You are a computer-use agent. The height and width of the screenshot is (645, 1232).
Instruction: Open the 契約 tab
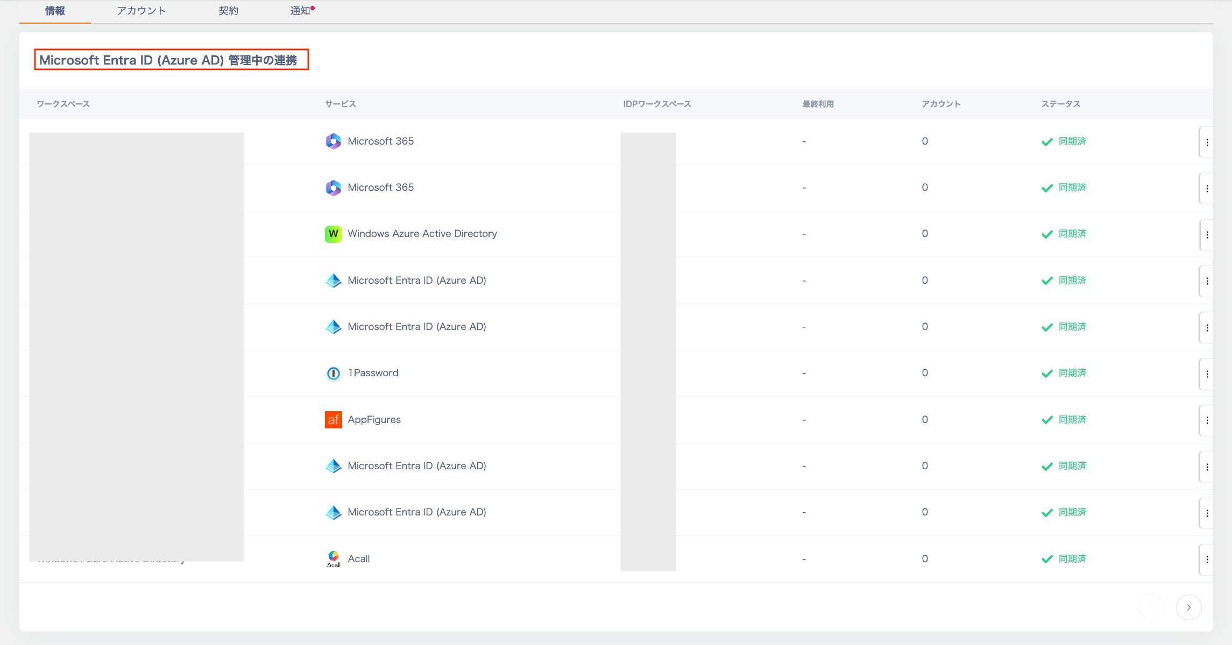tap(229, 11)
